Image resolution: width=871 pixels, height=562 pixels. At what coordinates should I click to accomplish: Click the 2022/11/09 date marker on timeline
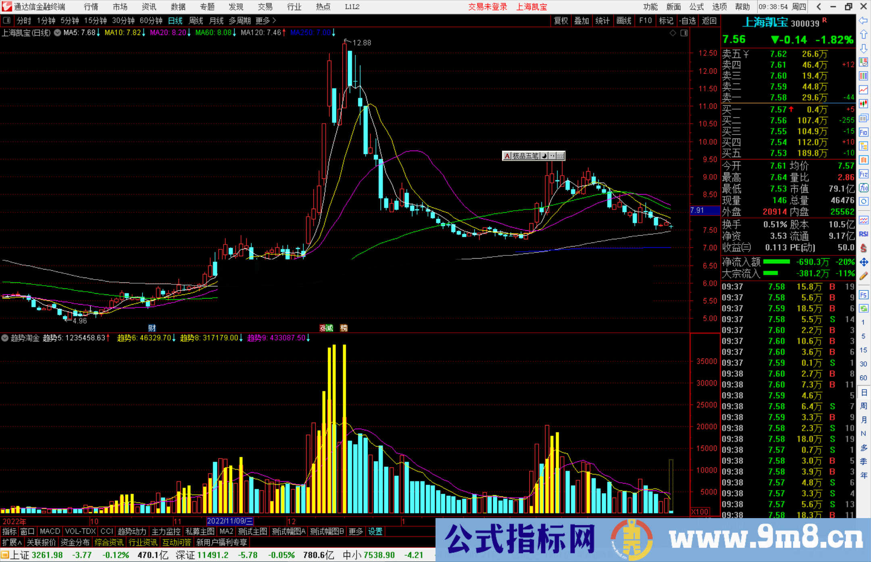tap(230, 521)
